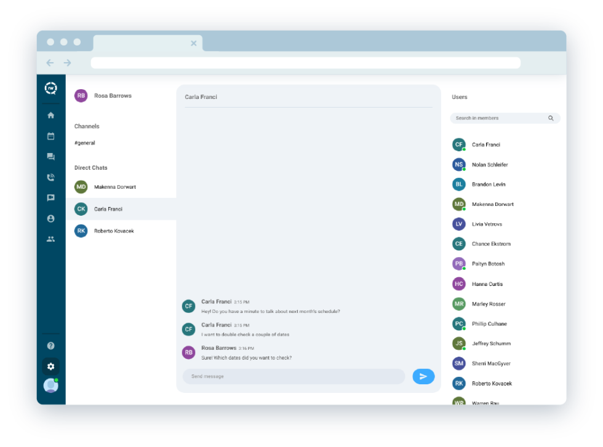Click your avatar at the sidebar bottom
The image size is (603, 447).
(x=51, y=386)
